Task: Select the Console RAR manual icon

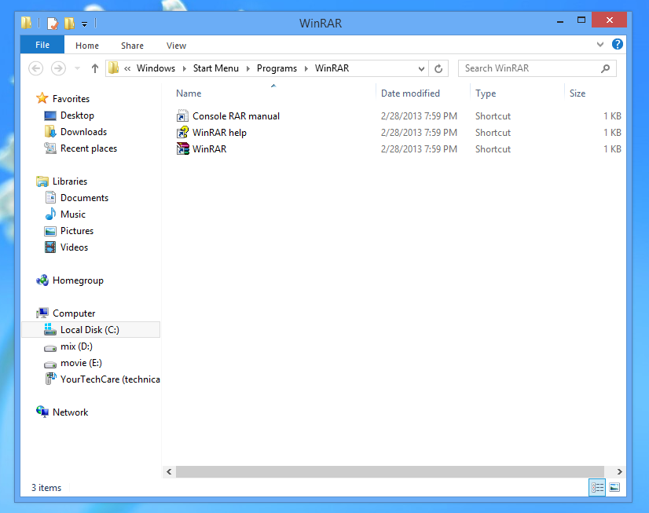Action: pyautogui.click(x=183, y=116)
